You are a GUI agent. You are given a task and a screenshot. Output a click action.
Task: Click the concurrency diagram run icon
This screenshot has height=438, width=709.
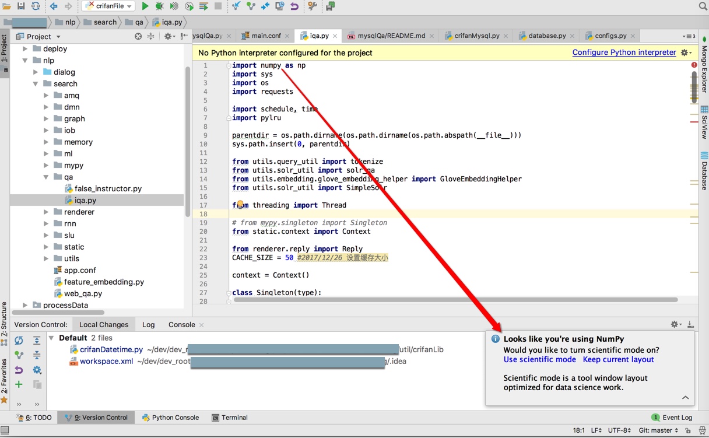pyautogui.click(x=203, y=6)
